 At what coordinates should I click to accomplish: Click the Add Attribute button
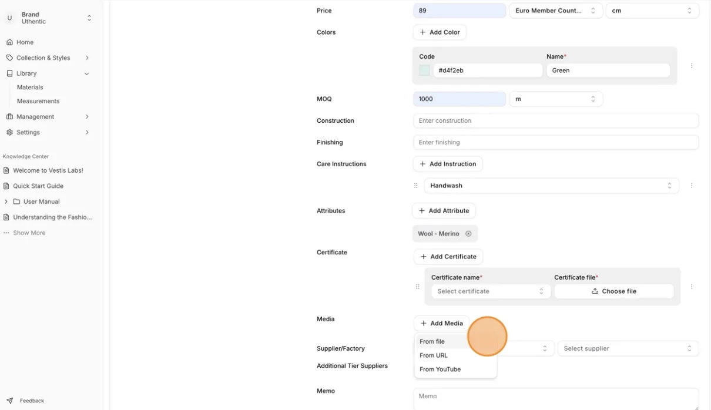point(444,211)
